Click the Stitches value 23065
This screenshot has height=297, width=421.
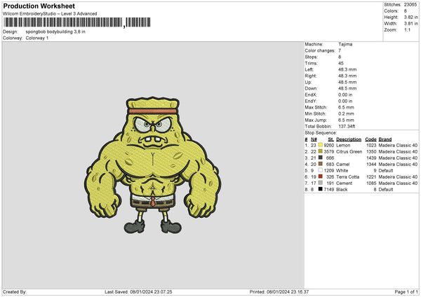point(410,5)
